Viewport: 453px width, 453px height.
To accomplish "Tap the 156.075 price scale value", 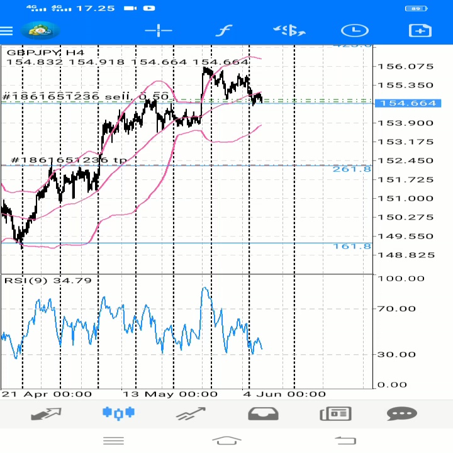I will click(406, 67).
